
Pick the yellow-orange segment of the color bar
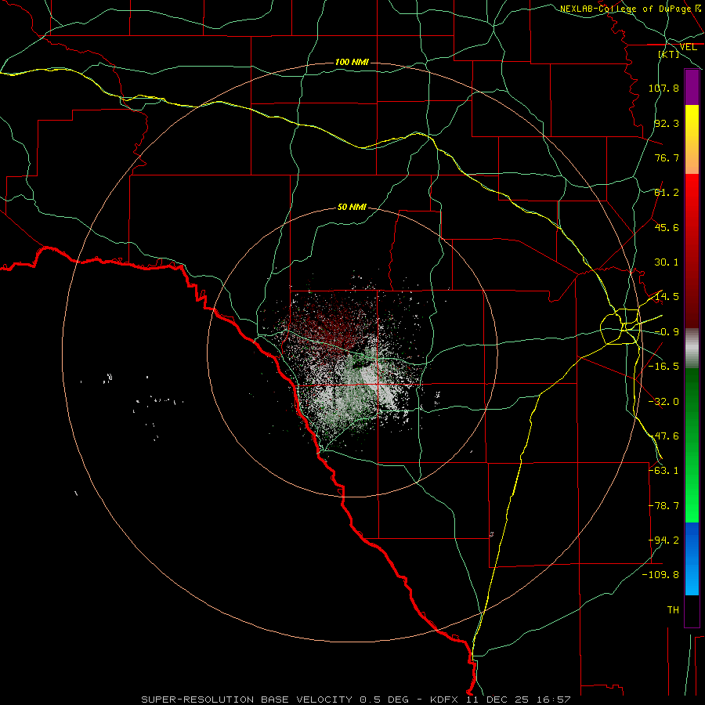[692, 139]
